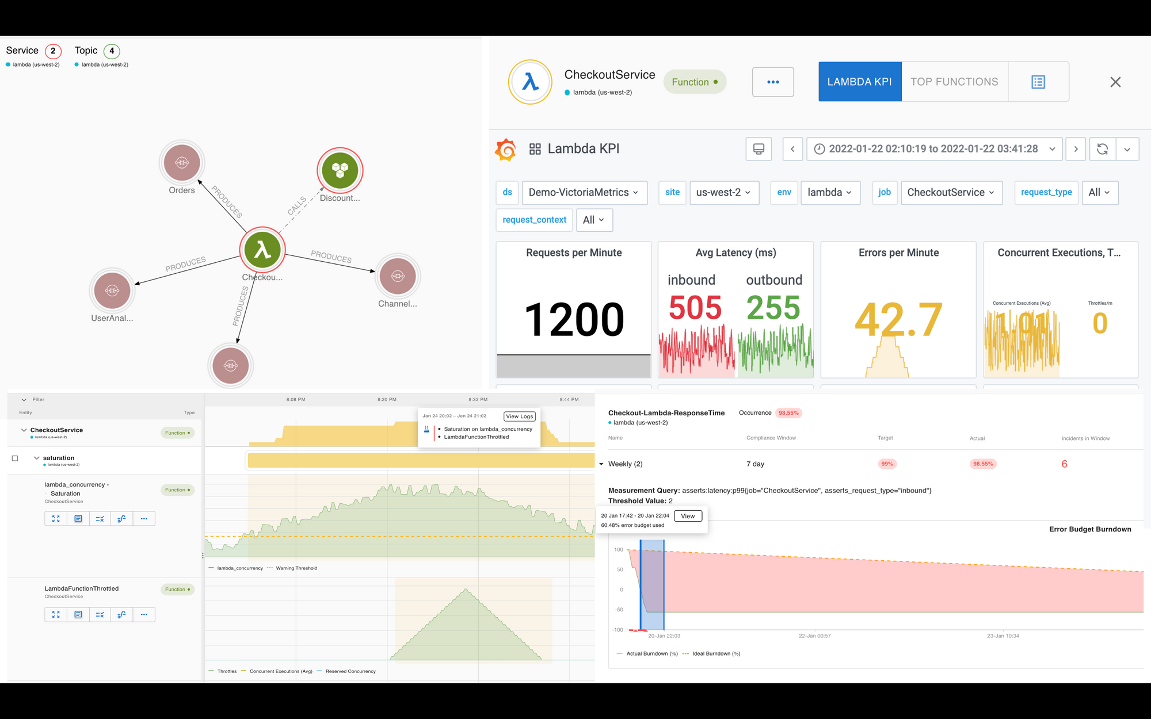Screen dimensions: 1151x719
Task: Switch to the TOP FUNCTIONS tab
Action: [954, 82]
